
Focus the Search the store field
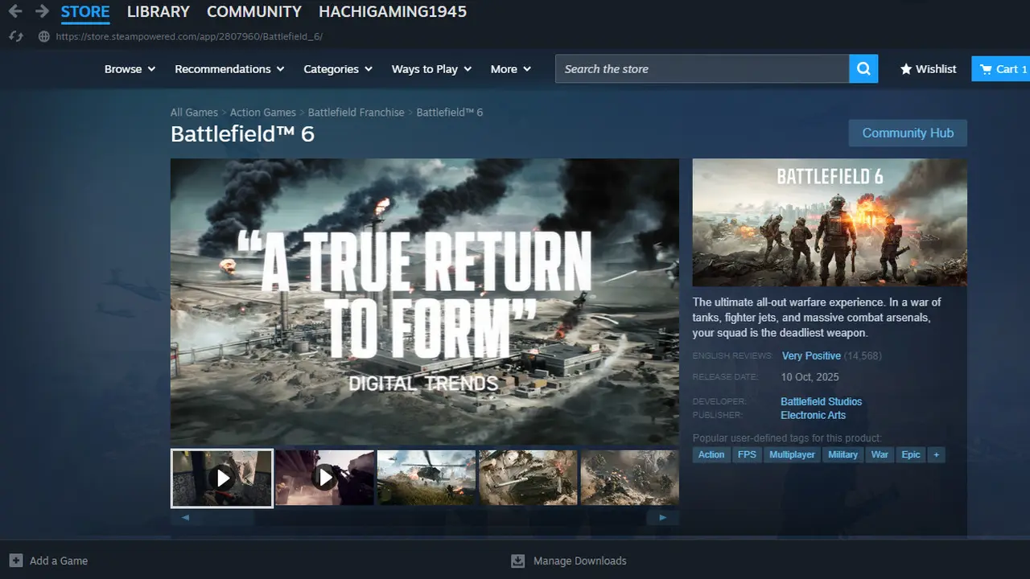pos(702,69)
